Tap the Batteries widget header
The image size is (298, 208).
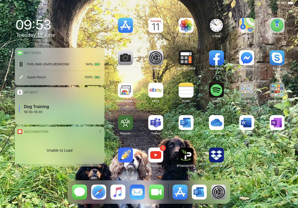pyautogui.click(x=60, y=53)
